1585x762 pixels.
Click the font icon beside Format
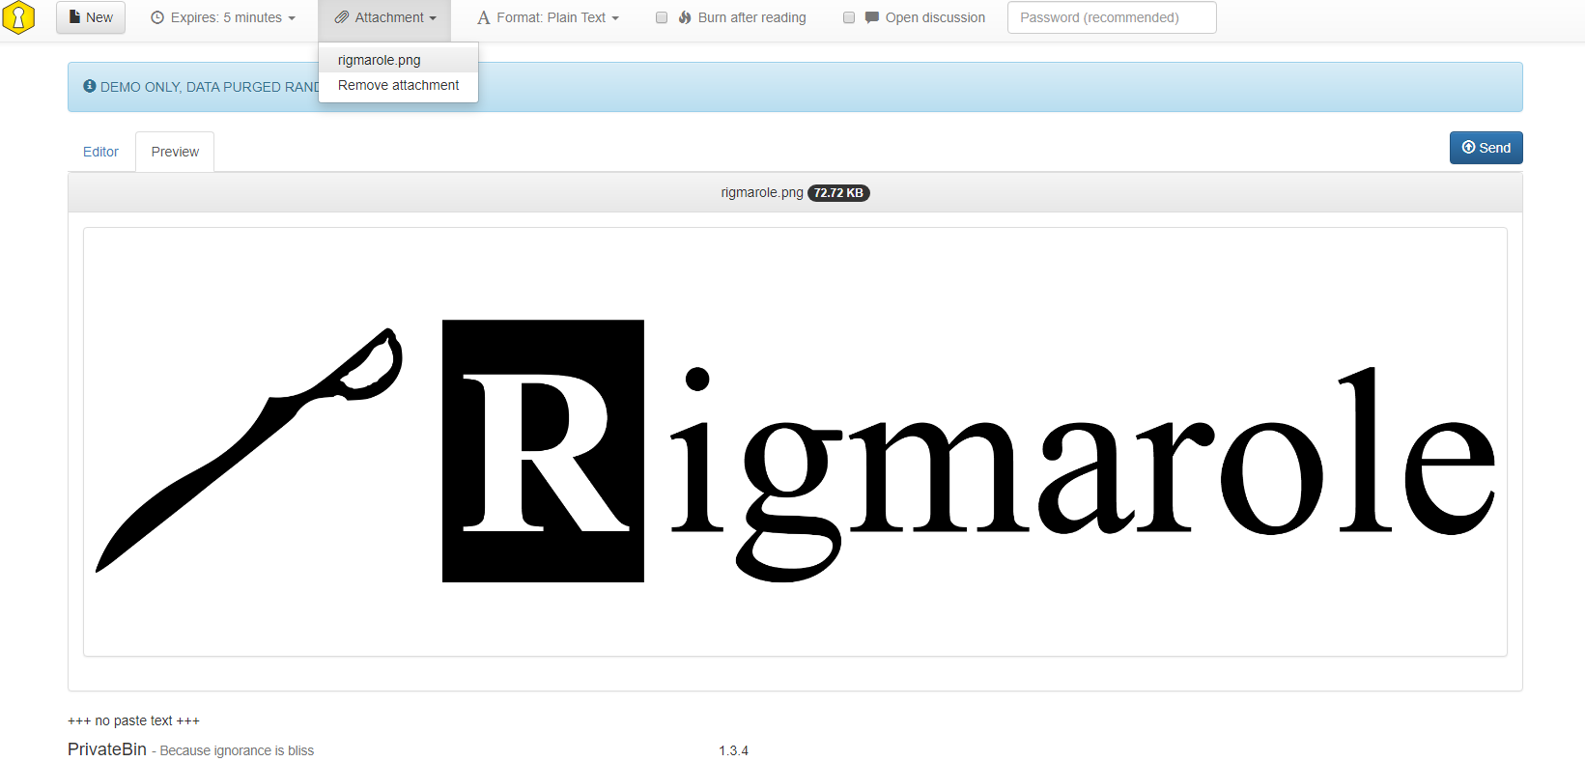(x=484, y=17)
